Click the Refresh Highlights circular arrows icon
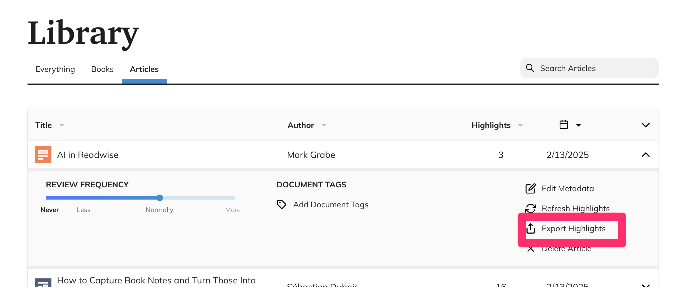This screenshot has height=287, width=680. coord(530,208)
